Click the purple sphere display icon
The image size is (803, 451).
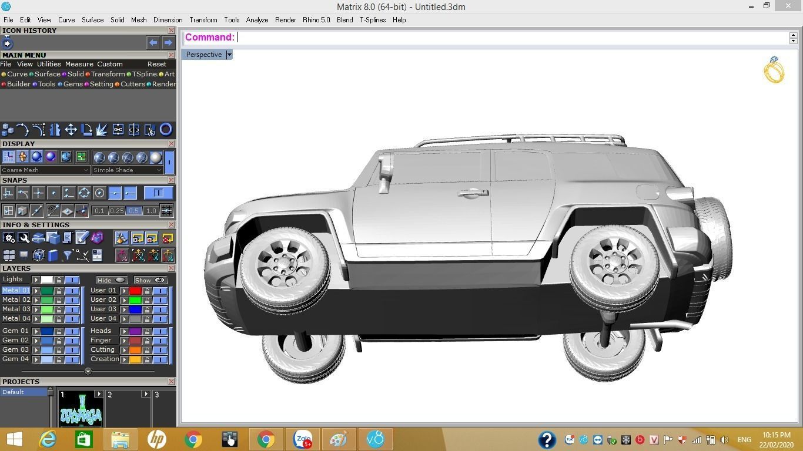coord(51,157)
